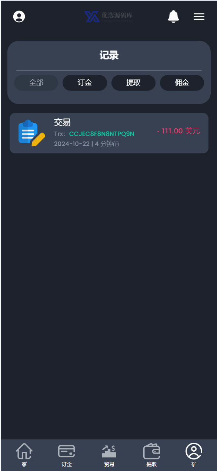Open the 贸易 trading chart icon
The width and height of the screenshot is (217, 471).
109,451
